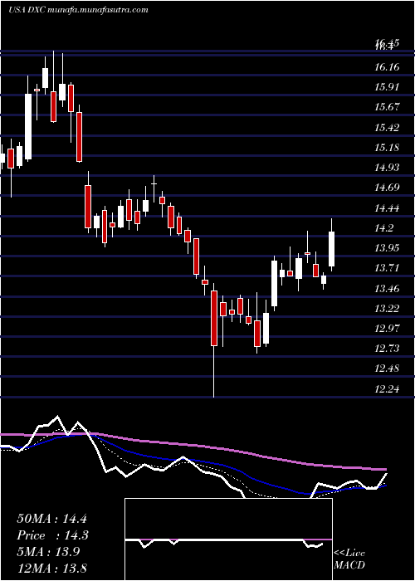Viewport: 415px width, 581px height.
Task: Click the 13.22 price axis label
Action: tap(387, 309)
